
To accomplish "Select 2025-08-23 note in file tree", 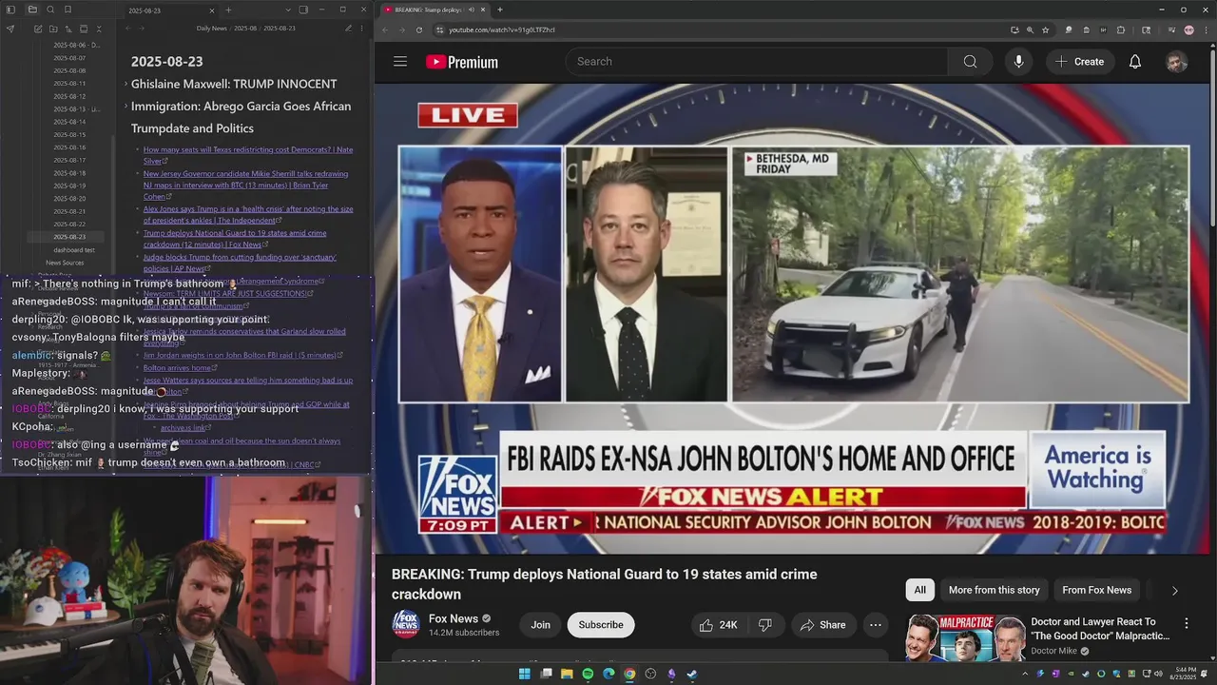I will click(x=69, y=237).
